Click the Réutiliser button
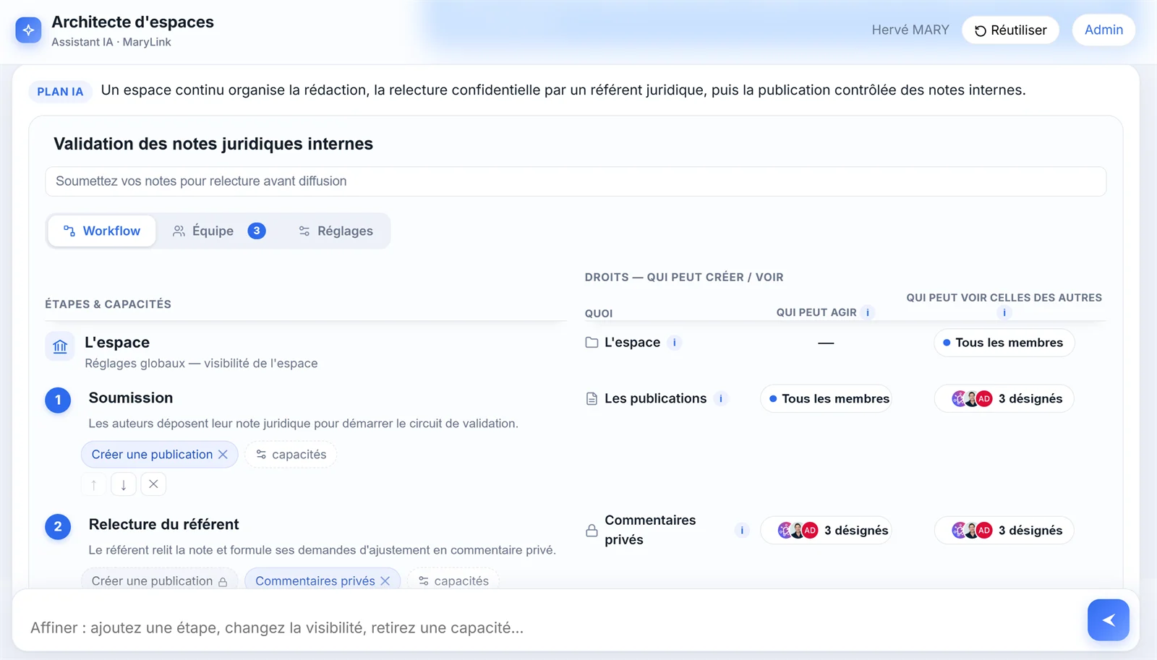This screenshot has height=660, width=1157. tap(1010, 30)
